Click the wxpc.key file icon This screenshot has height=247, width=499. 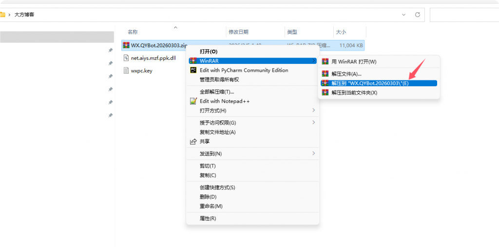pos(126,71)
